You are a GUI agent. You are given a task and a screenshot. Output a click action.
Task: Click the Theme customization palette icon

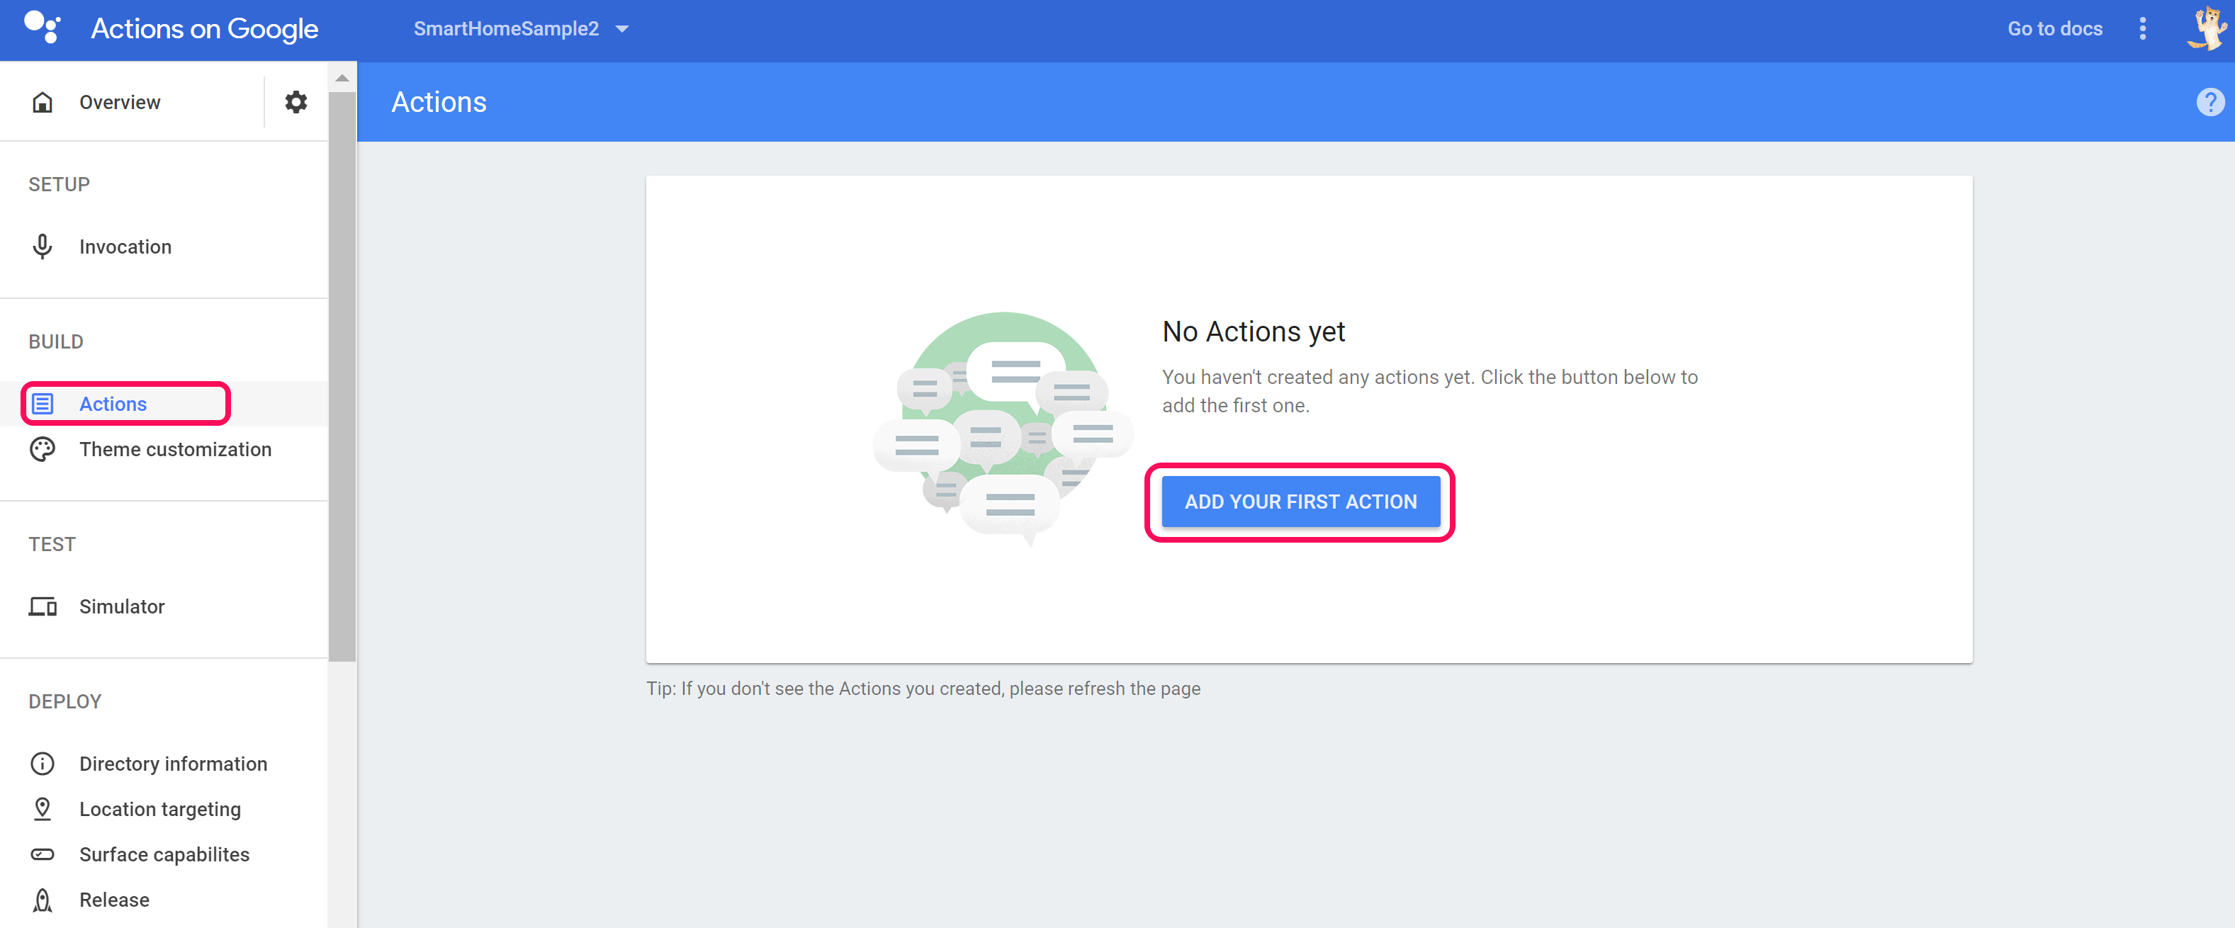[42, 449]
